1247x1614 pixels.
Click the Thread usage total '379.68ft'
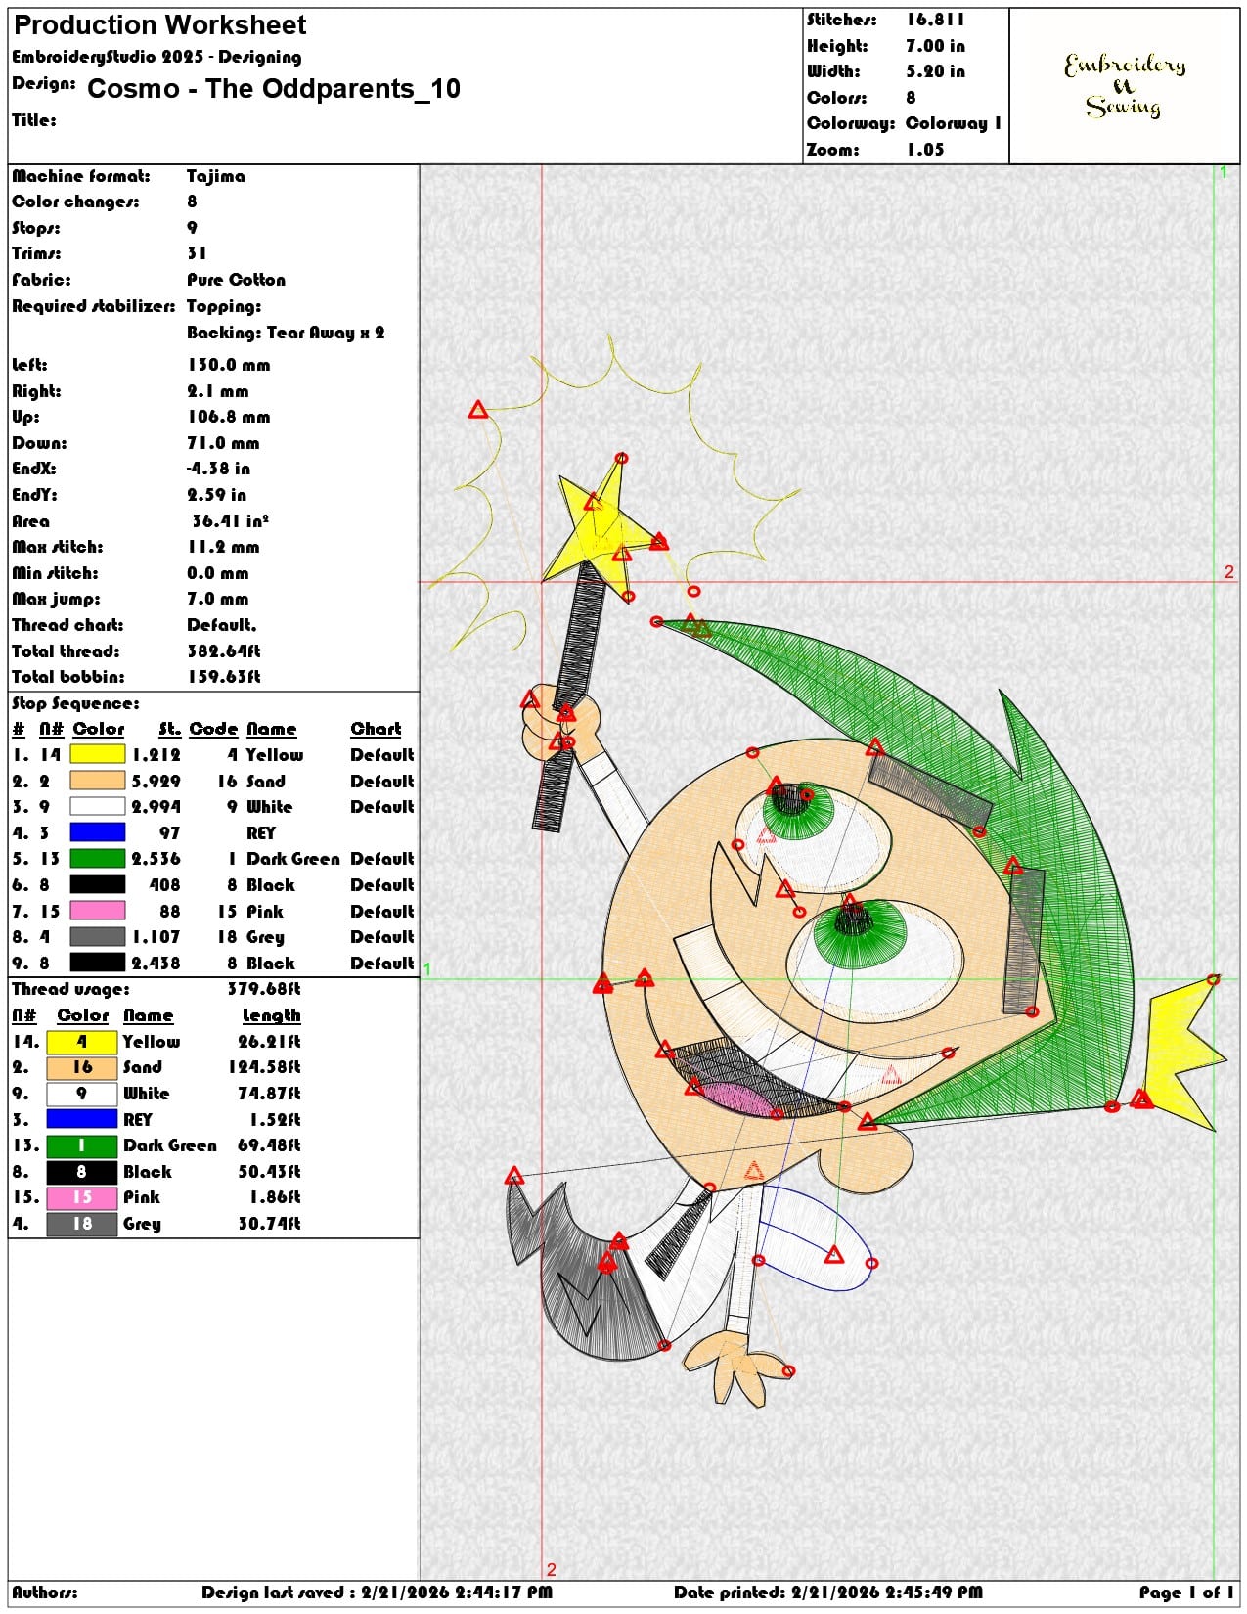[x=264, y=989]
